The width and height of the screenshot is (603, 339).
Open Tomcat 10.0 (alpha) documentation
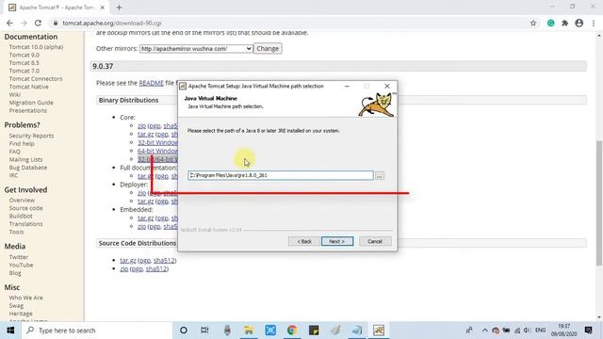pos(36,47)
